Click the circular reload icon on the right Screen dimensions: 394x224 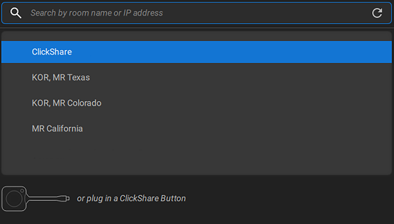pyautogui.click(x=377, y=13)
